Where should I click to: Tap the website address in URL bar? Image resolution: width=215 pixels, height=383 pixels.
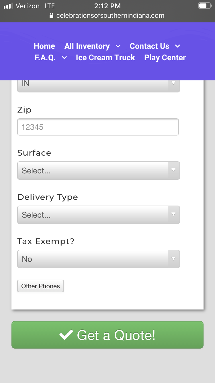pos(110,16)
